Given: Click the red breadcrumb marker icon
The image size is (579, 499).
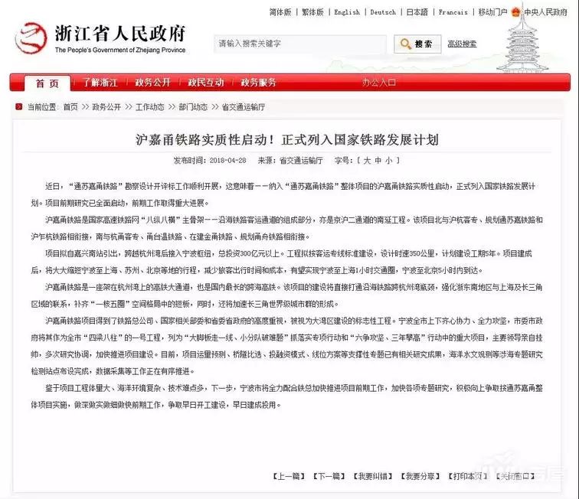Looking at the screenshot, I should (x=19, y=107).
